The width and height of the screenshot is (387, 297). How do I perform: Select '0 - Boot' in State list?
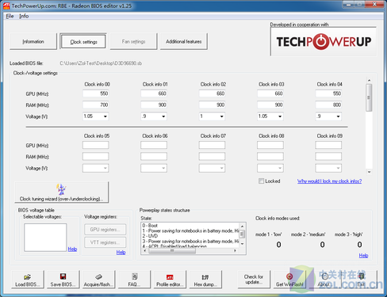click(150, 226)
